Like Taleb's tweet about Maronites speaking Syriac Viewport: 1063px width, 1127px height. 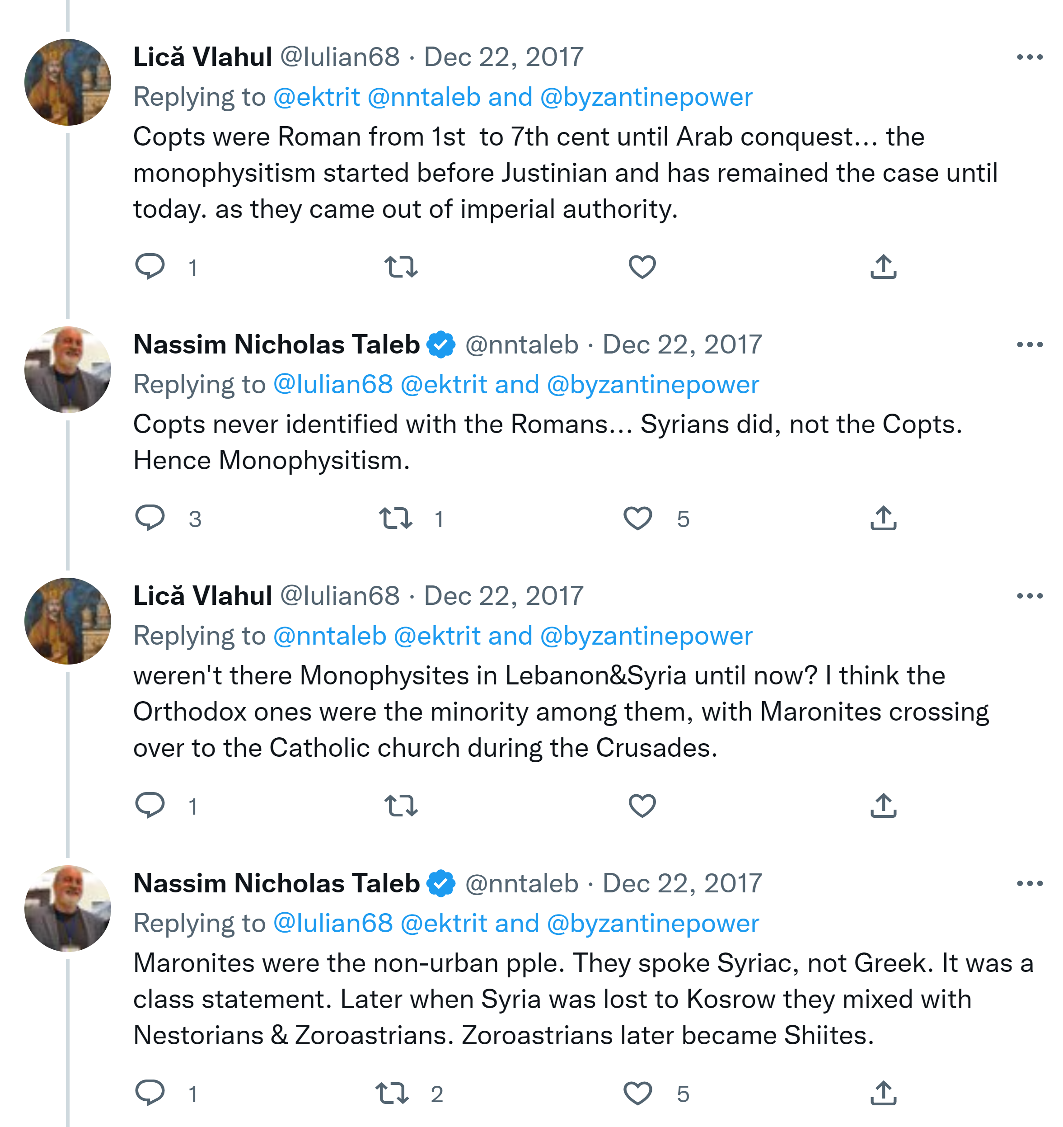coord(638,1094)
